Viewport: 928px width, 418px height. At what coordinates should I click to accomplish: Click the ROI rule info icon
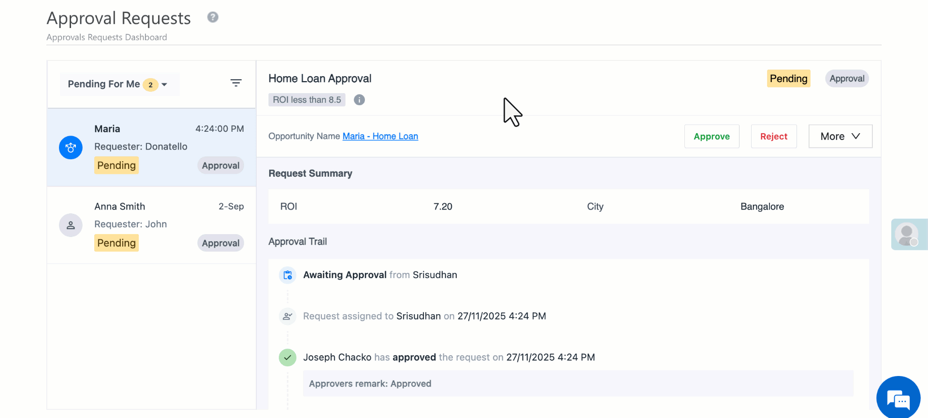pos(359,100)
